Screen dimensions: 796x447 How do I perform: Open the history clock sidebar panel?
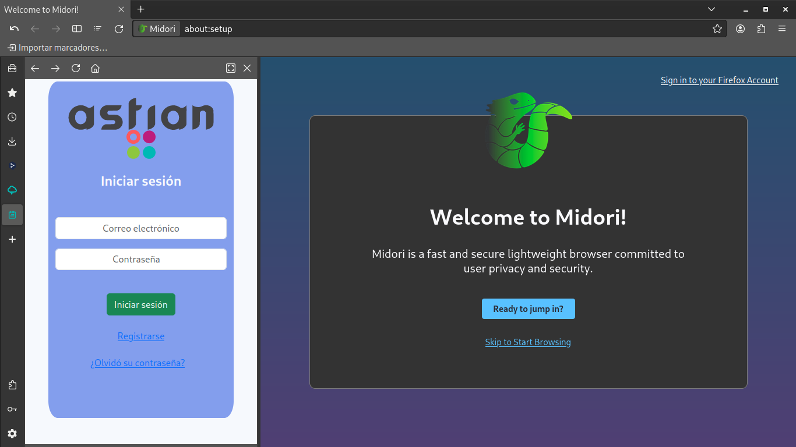click(x=12, y=117)
